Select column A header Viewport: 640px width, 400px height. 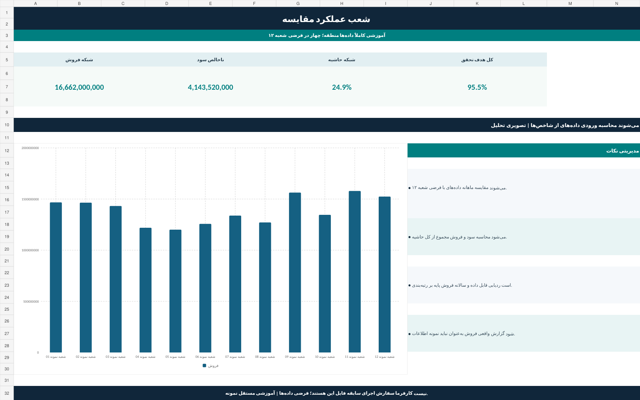coord(35,3)
